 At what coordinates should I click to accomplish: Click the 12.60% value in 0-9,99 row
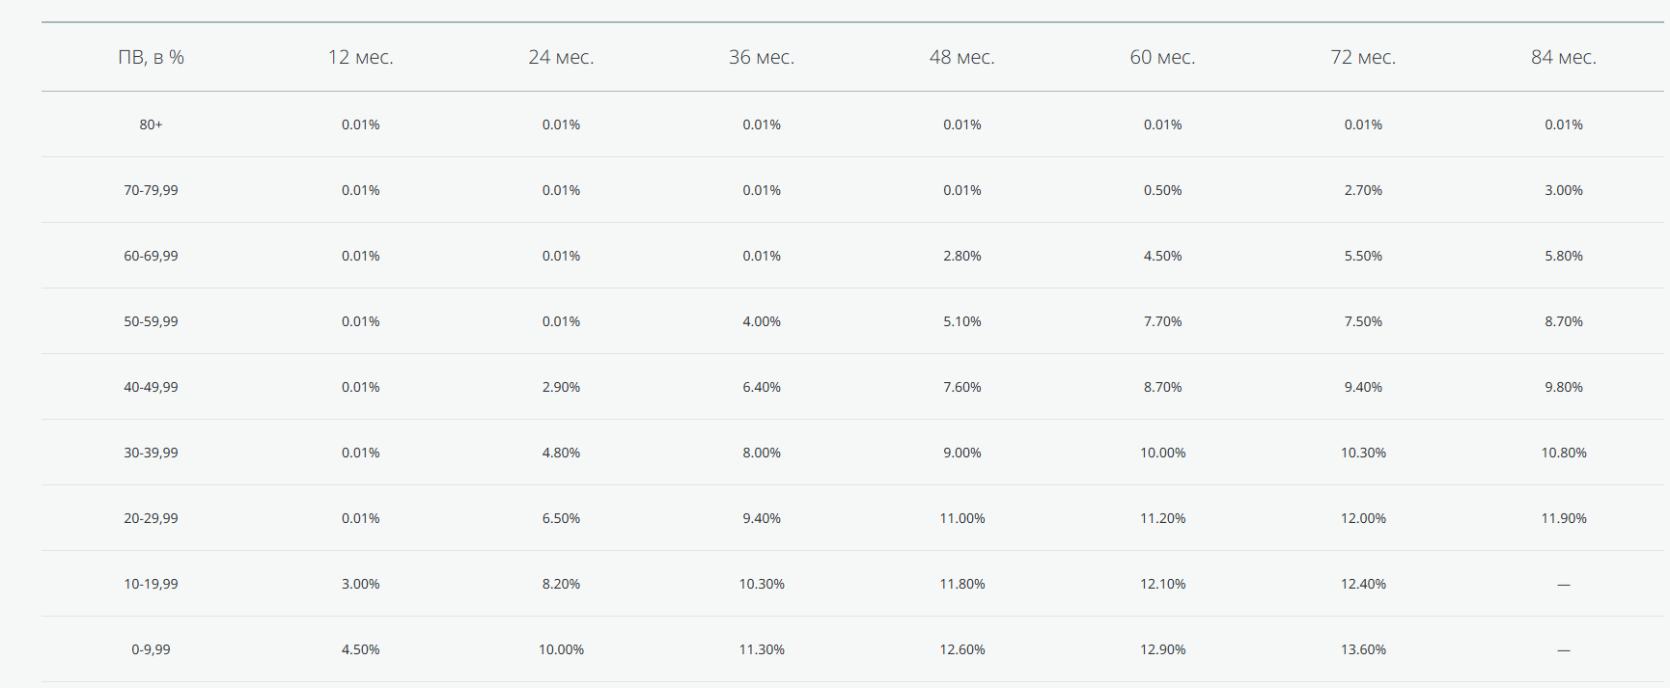coord(961,649)
